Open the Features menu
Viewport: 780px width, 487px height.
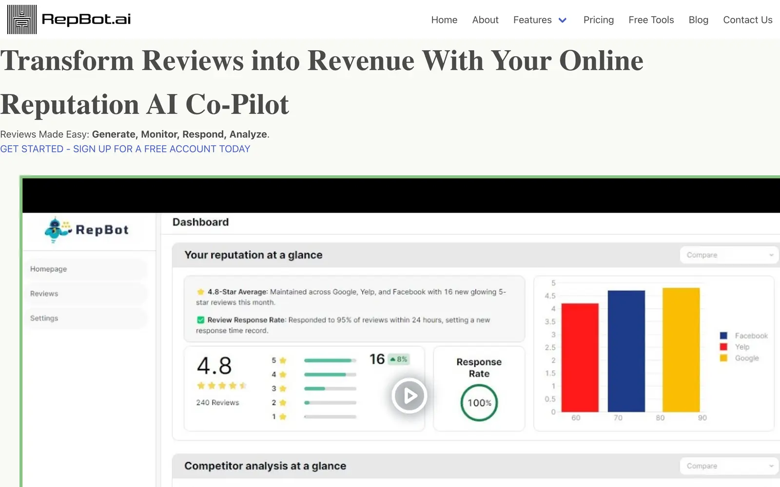coord(532,20)
